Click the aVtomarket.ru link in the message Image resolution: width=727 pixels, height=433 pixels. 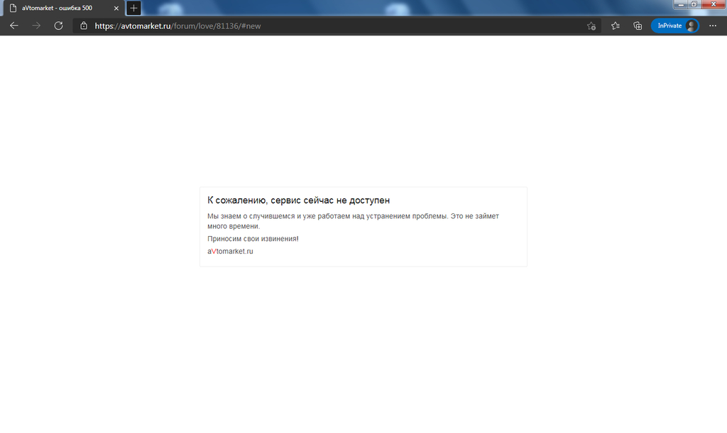(x=230, y=251)
